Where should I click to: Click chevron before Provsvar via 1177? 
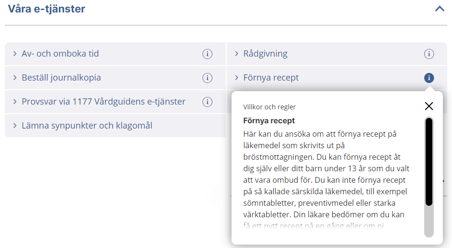(15, 102)
